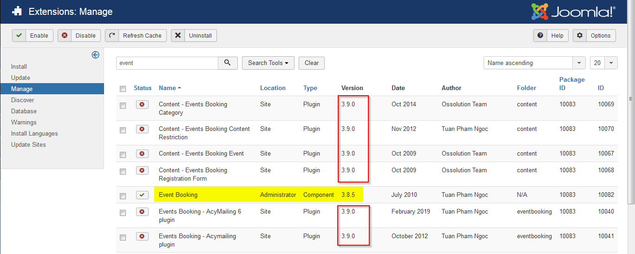
Task: Click the search field containing 'event'
Action: [x=167, y=63]
